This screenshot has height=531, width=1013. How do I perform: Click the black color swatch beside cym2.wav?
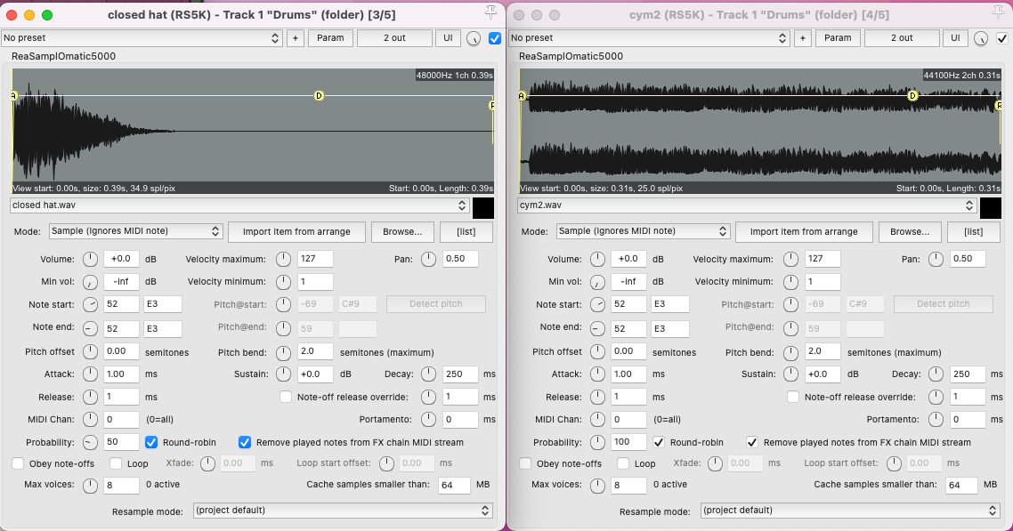click(x=991, y=208)
